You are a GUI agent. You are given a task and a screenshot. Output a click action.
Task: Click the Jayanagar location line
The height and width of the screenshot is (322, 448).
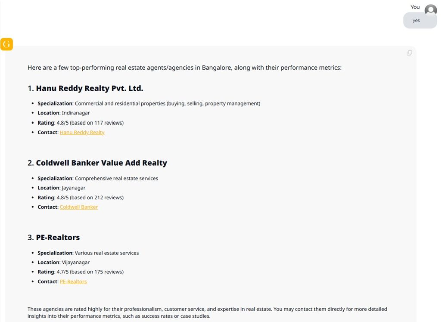pyautogui.click(x=62, y=188)
